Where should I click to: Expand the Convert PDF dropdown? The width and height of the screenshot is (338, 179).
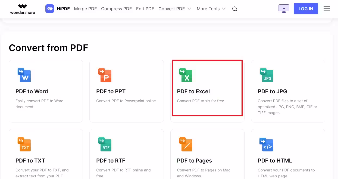pos(175,9)
